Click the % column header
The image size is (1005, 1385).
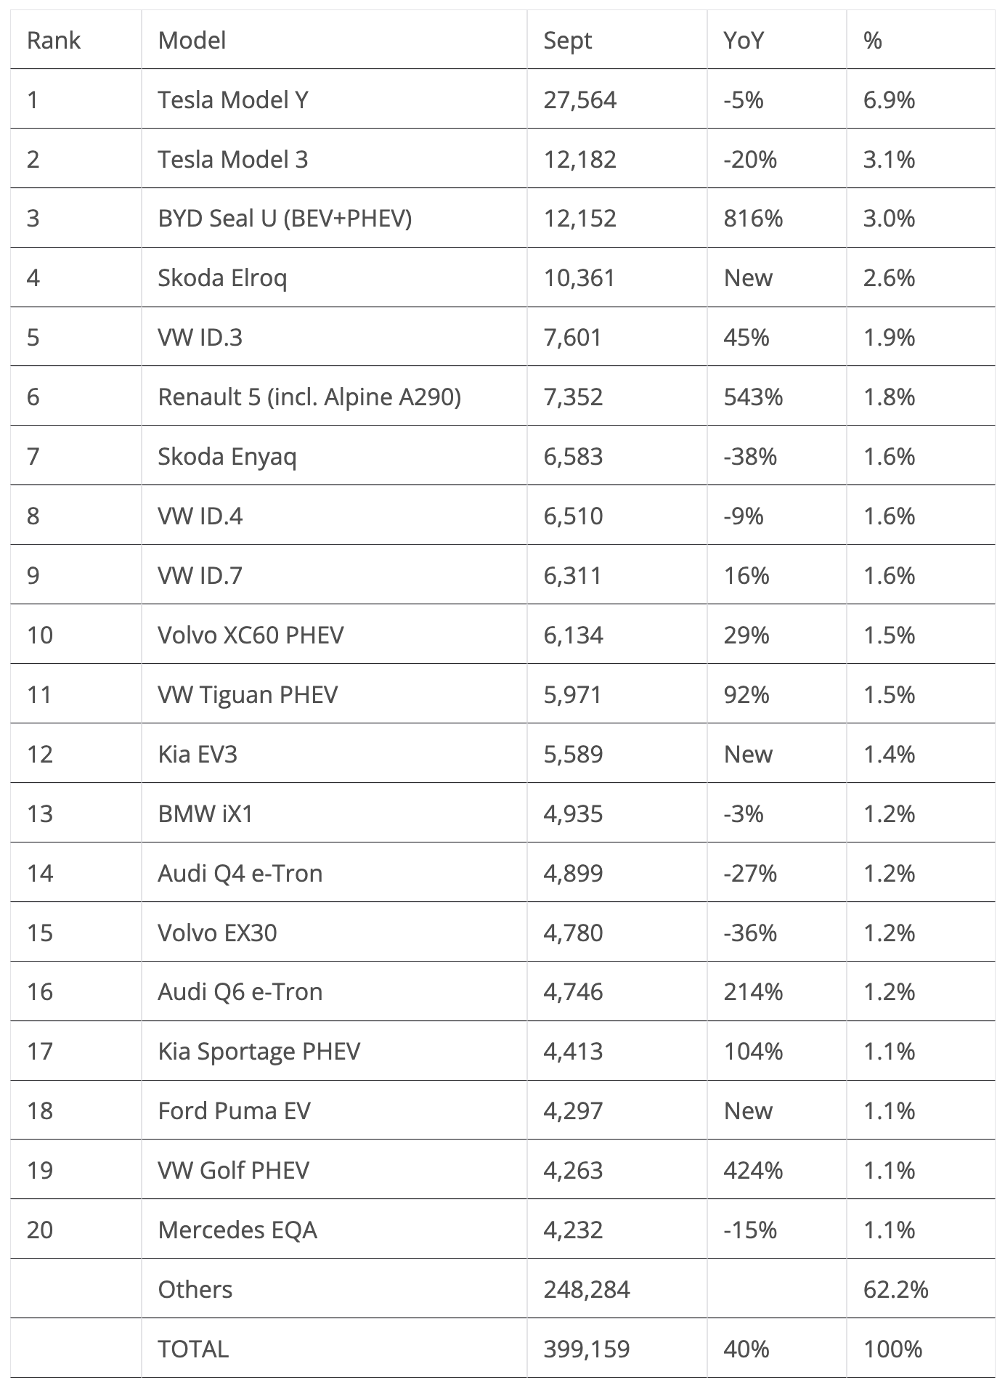(872, 40)
